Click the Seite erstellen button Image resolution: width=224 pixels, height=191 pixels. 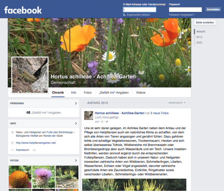205,22
